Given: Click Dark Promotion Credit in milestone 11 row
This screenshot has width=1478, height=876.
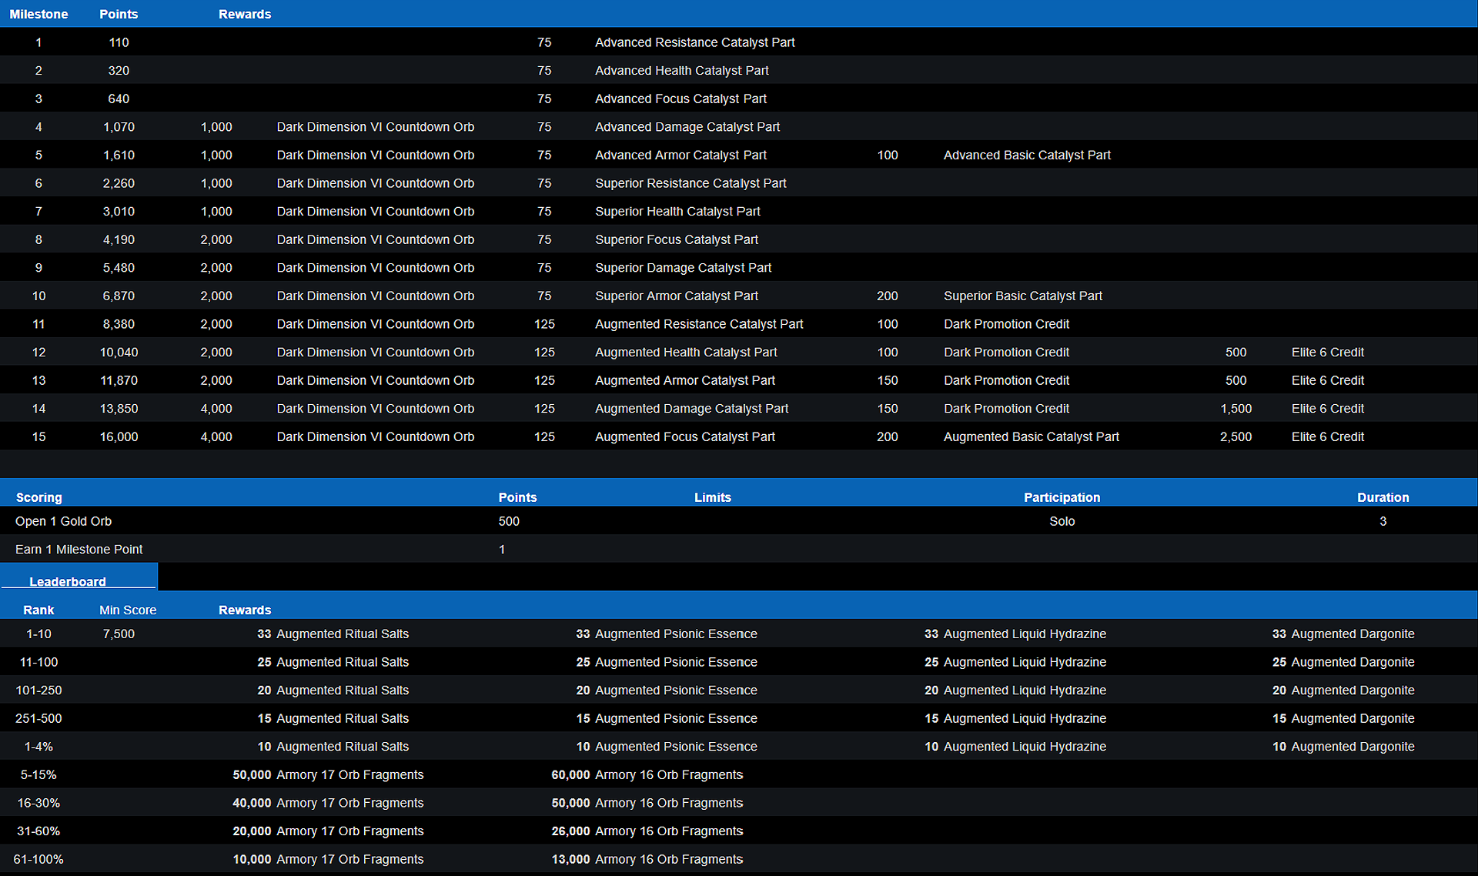Looking at the screenshot, I should point(1006,324).
